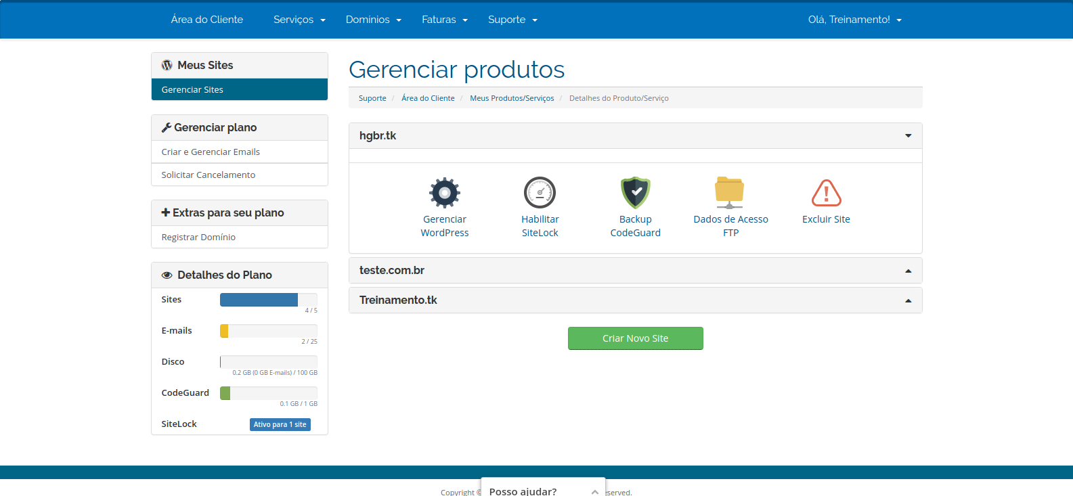Open Backup CodeGuard shield icon
This screenshot has width=1073, height=496.
[636, 193]
